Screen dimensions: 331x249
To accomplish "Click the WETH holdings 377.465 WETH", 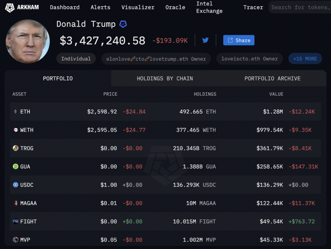I will (x=196, y=130).
